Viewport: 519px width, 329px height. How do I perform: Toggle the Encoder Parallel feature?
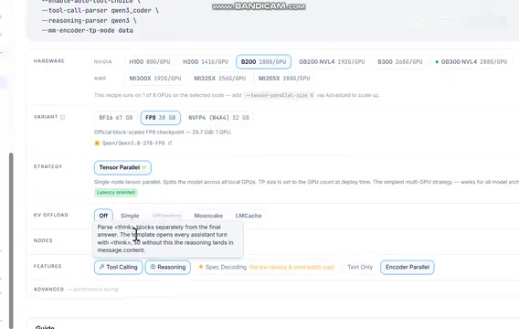tap(408, 267)
